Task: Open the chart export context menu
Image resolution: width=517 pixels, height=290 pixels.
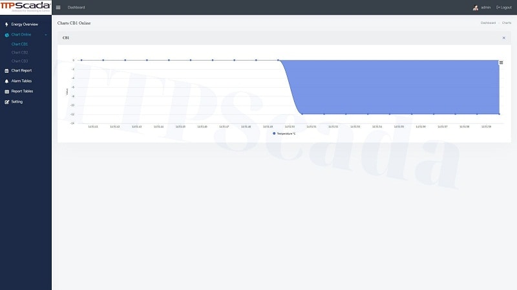Action: (501, 63)
